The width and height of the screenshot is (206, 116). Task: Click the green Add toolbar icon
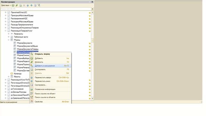click(13, 5)
